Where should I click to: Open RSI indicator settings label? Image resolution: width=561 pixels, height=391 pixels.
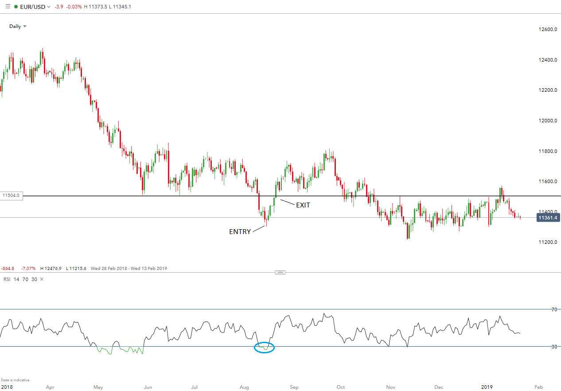(x=6, y=279)
